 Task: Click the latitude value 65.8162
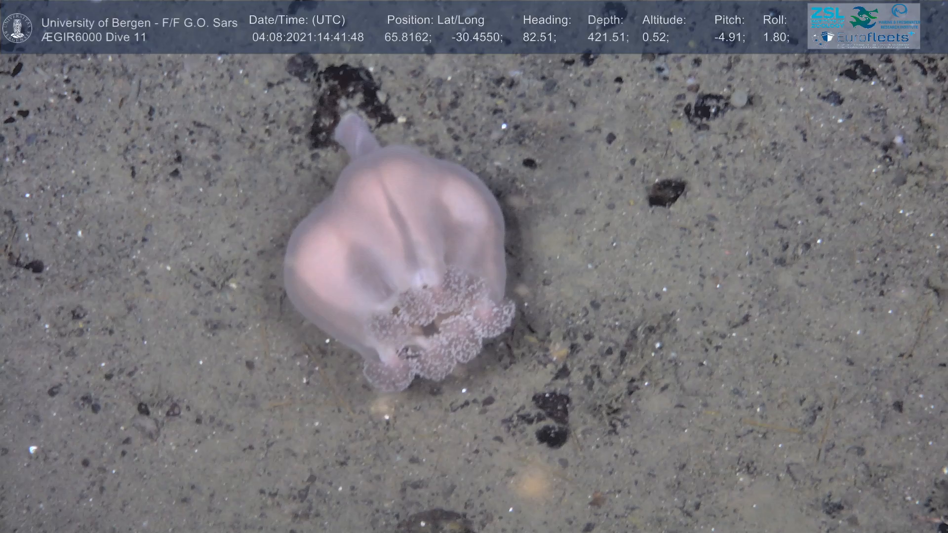[x=407, y=38]
